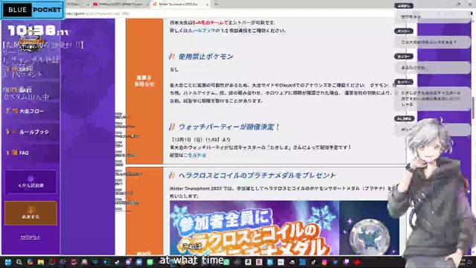Open the Windows Start menu
This screenshot has width=476, height=268.
[x=8, y=262]
